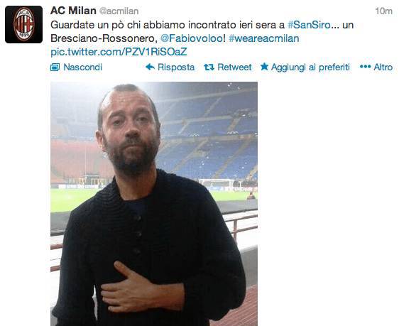
Task: Click the retweet arrows icon
Action: coord(209,67)
